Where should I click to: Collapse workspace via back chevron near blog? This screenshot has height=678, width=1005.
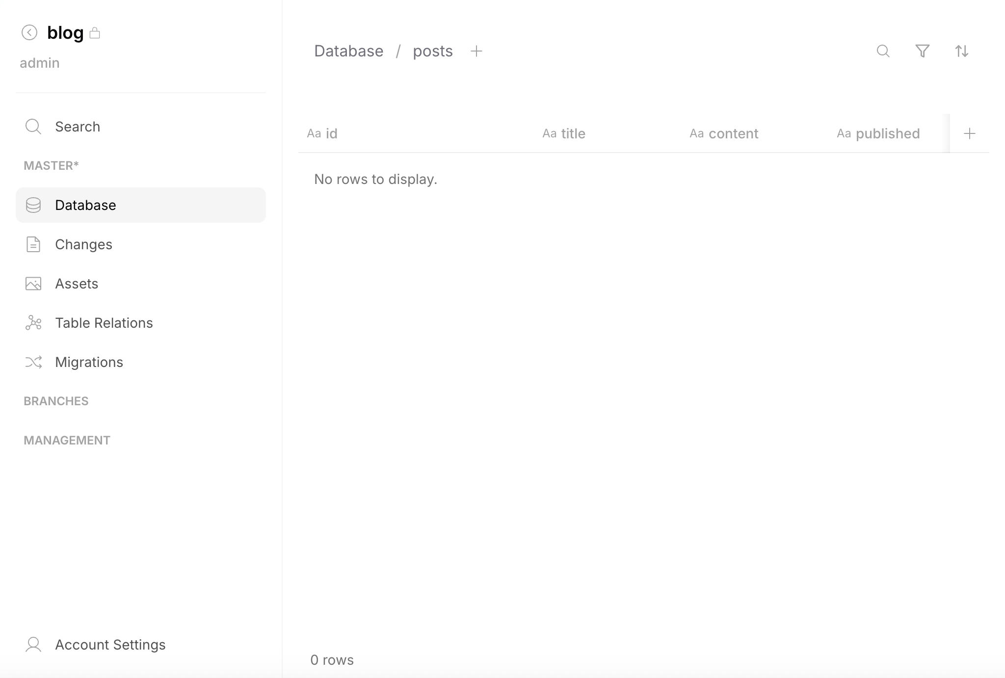[30, 32]
